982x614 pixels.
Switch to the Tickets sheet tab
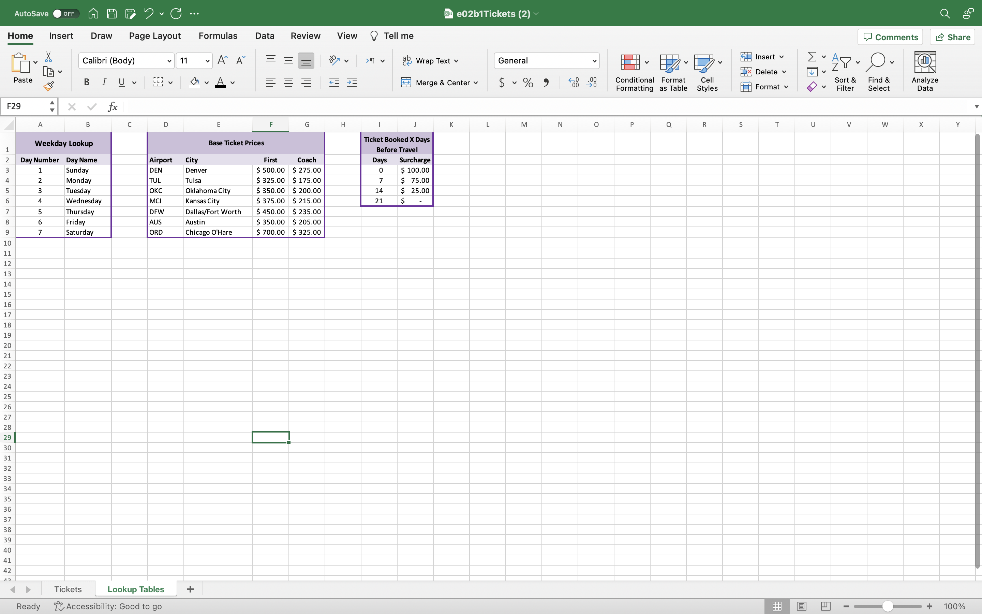[x=68, y=589]
